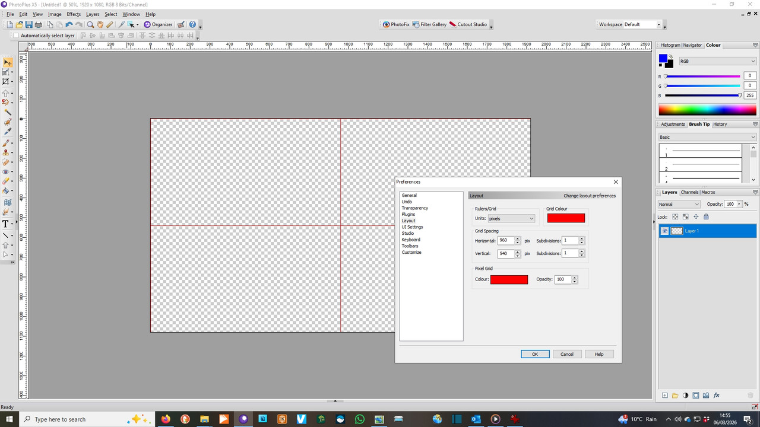
Task: Switch to the History tab
Action: click(720, 124)
